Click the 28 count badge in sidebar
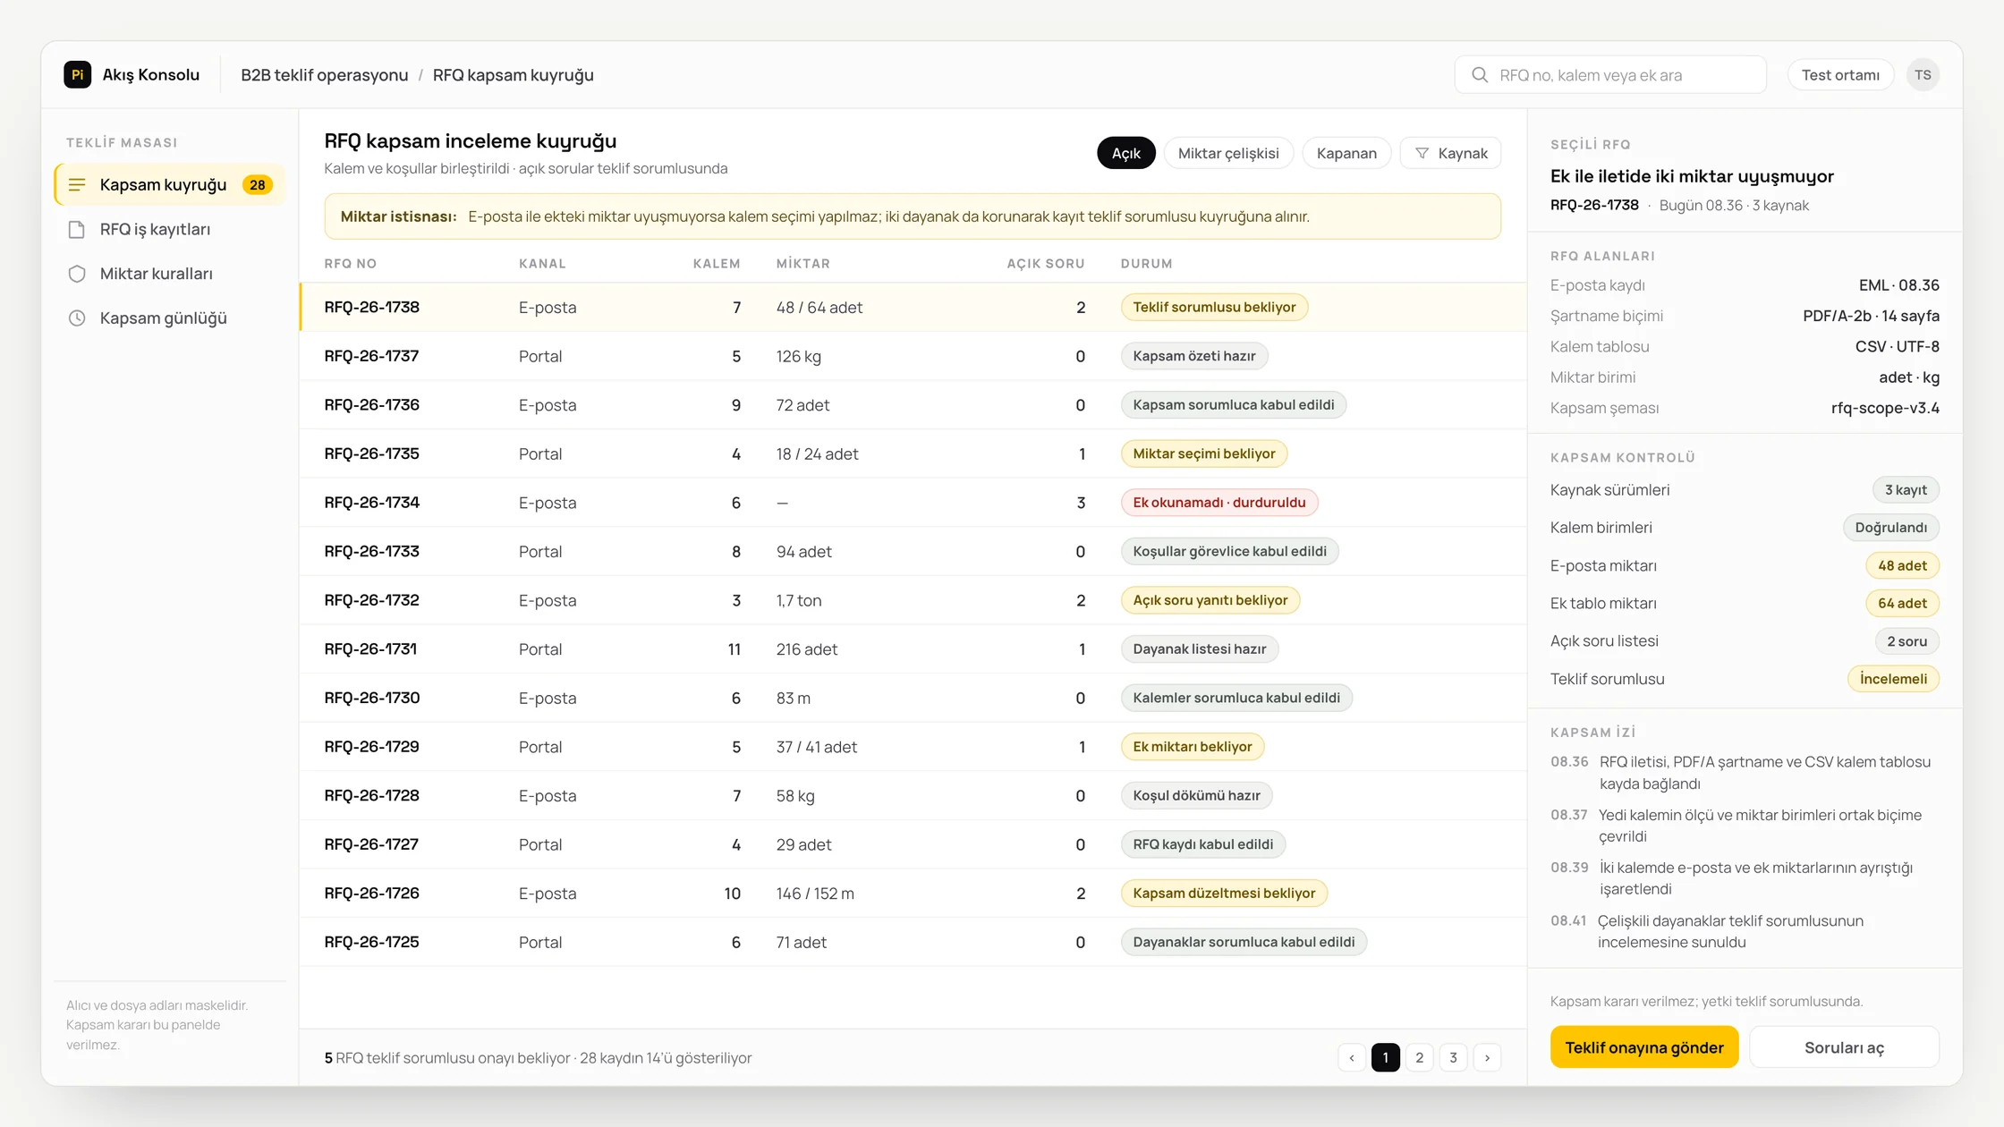This screenshot has height=1127, width=2004. (x=258, y=185)
